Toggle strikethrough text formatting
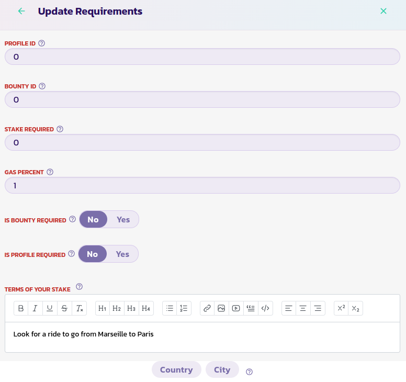This screenshot has height=382, width=406. (64, 309)
